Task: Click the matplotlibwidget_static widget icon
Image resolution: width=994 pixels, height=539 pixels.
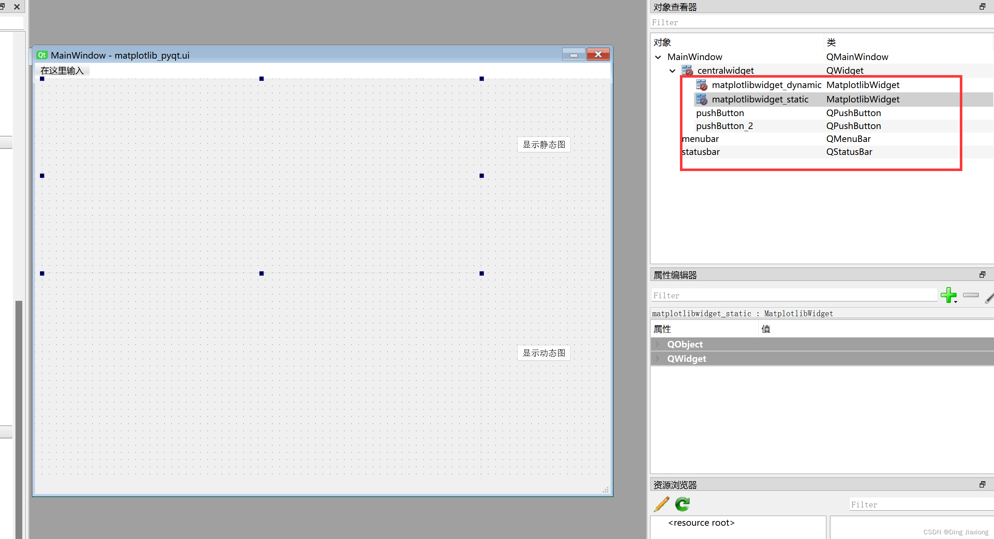Action: point(702,100)
